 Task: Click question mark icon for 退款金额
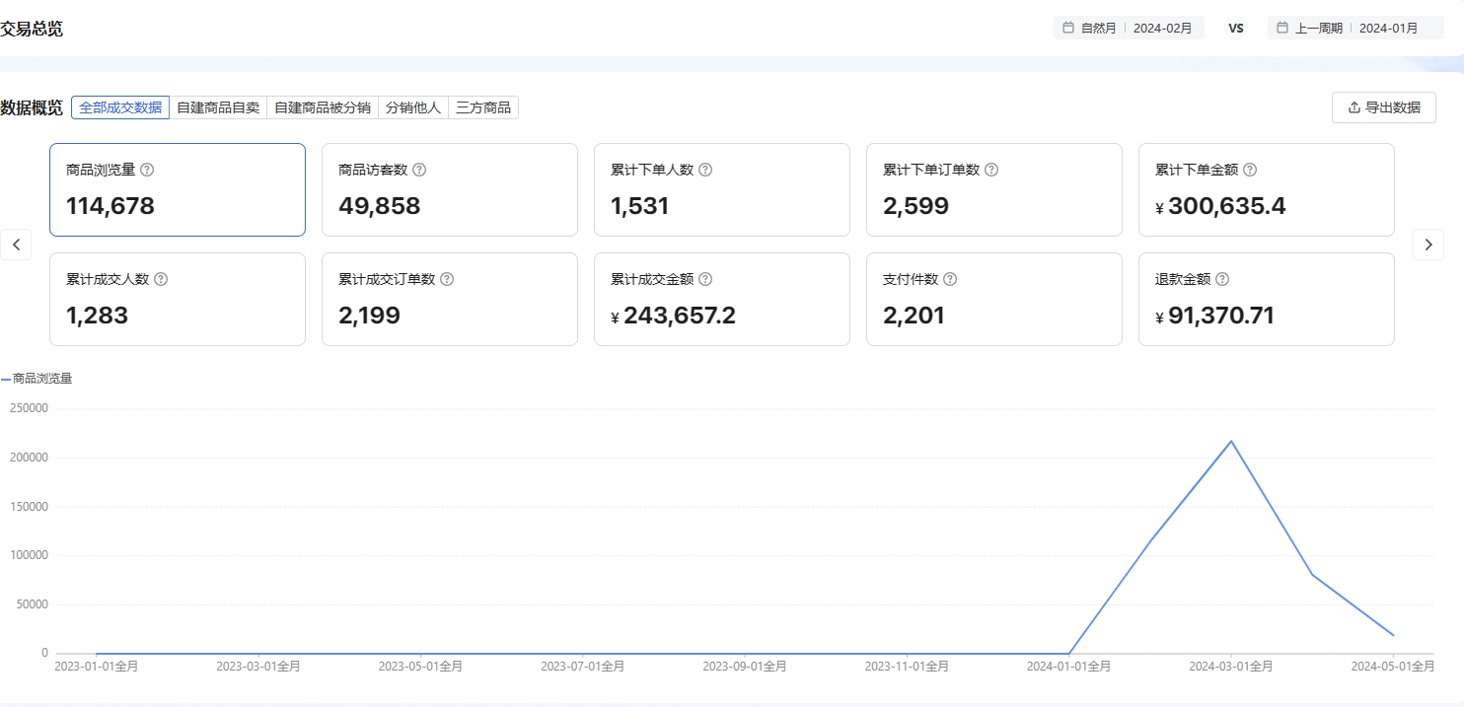[1222, 279]
